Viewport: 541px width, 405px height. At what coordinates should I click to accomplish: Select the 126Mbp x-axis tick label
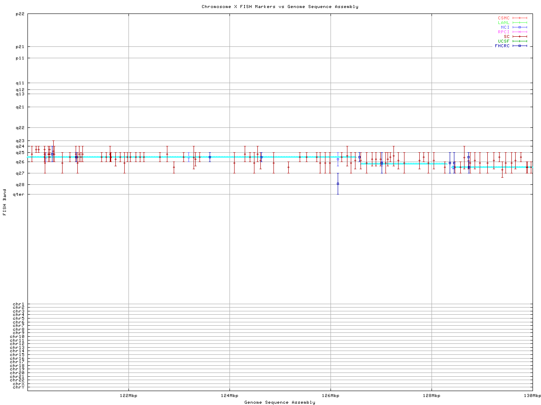pos(331,396)
